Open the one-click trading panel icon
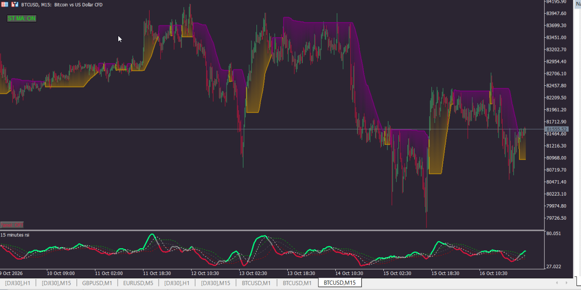Image resolution: width=581 pixels, height=290 pixels. [x=15, y=5]
